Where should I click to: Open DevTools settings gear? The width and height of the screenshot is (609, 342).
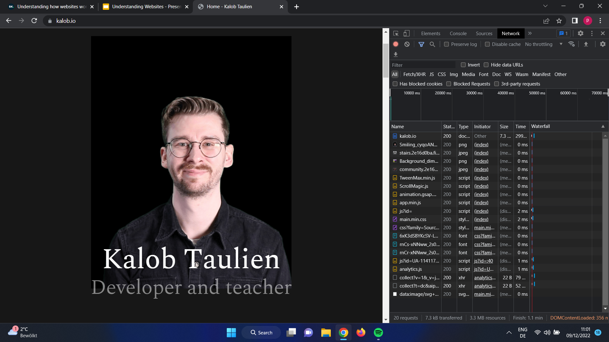tap(580, 34)
